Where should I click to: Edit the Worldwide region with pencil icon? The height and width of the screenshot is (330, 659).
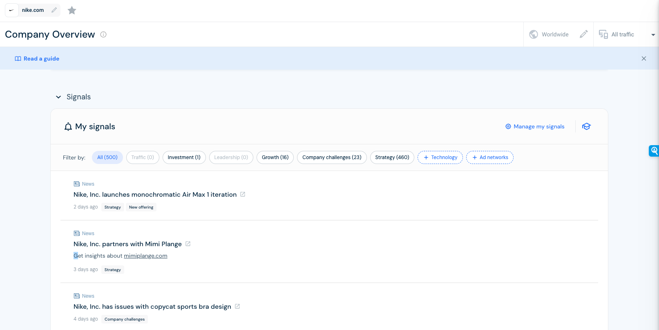pyautogui.click(x=584, y=34)
